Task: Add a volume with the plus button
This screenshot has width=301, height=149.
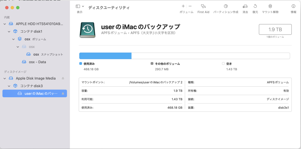Action: pyautogui.click(x=183, y=6)
